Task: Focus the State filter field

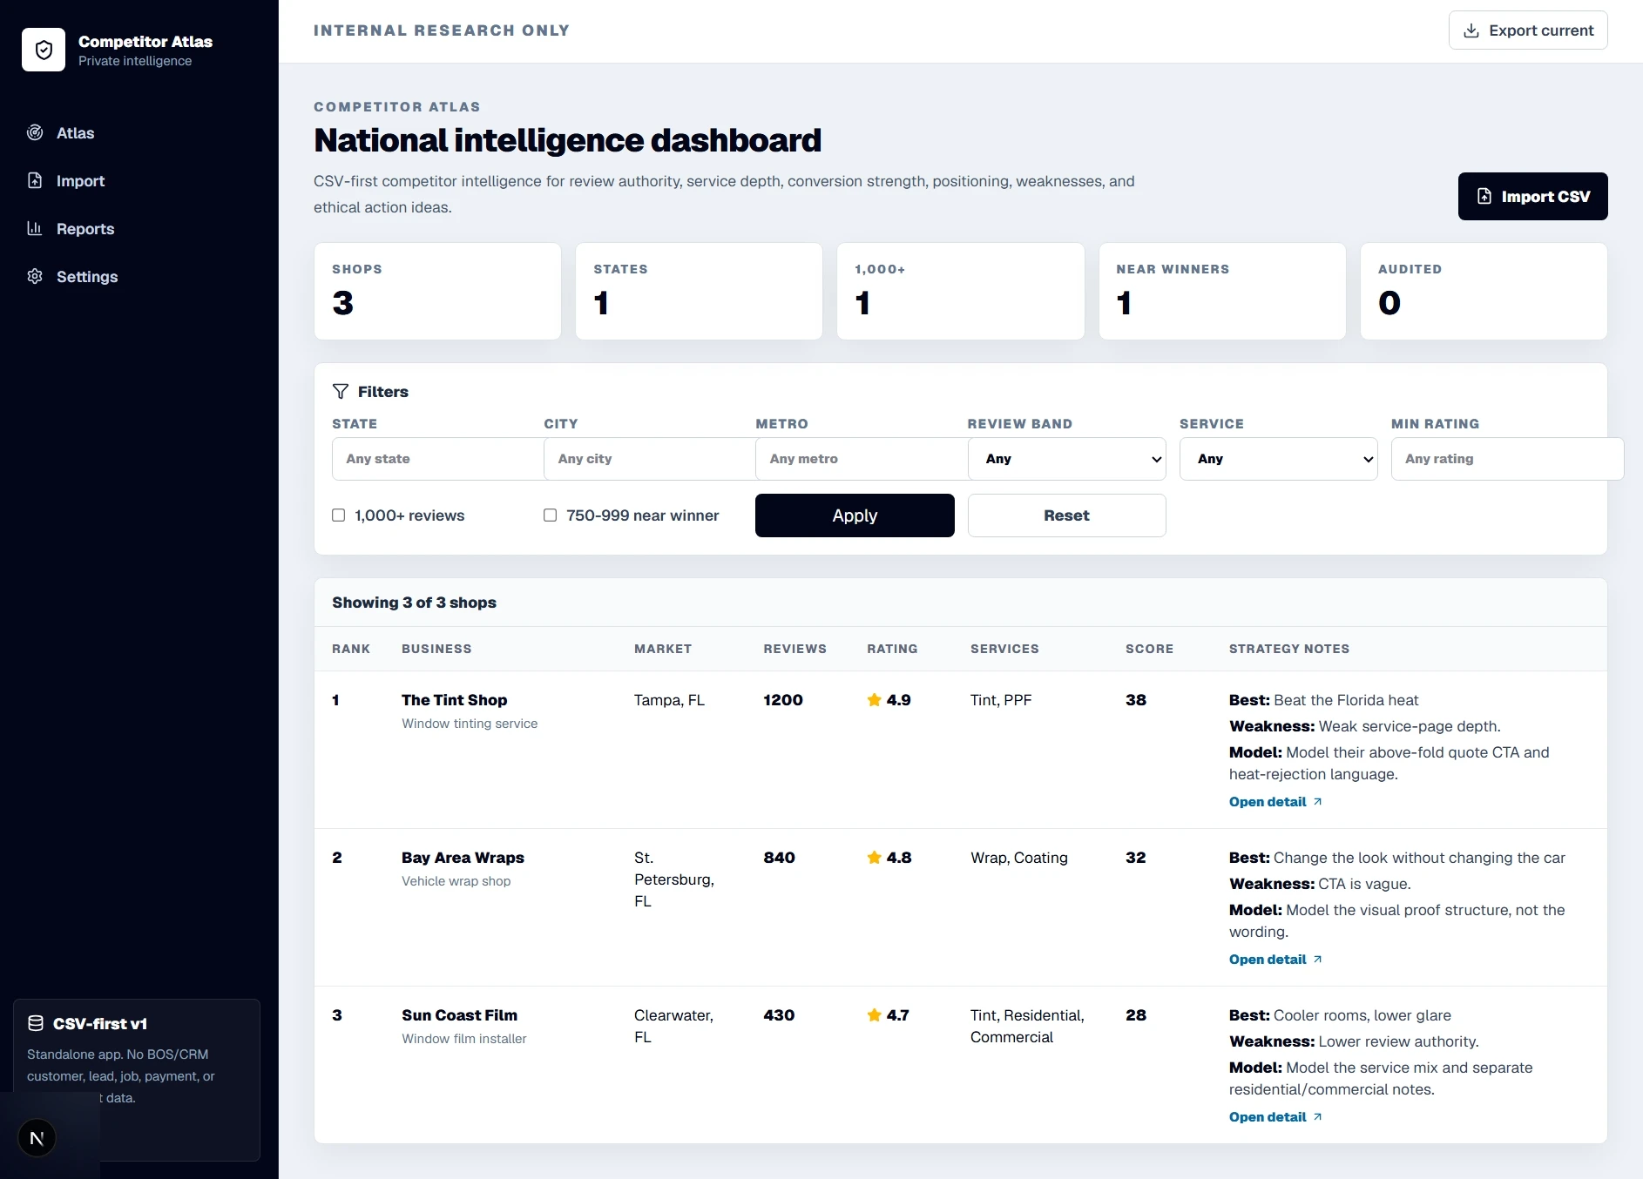Action: (x=438, y=459)
